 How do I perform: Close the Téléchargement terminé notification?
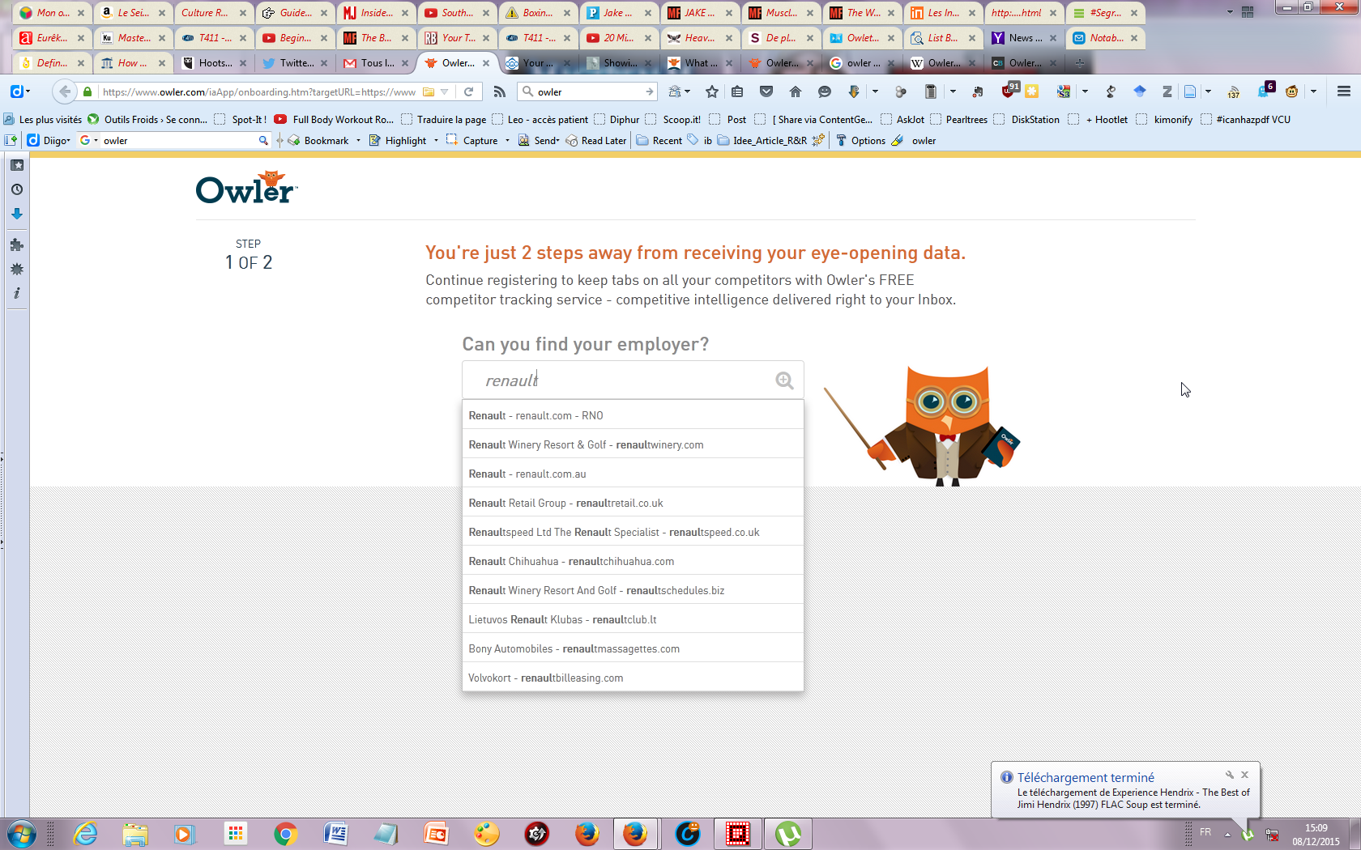pos(1245,775)
